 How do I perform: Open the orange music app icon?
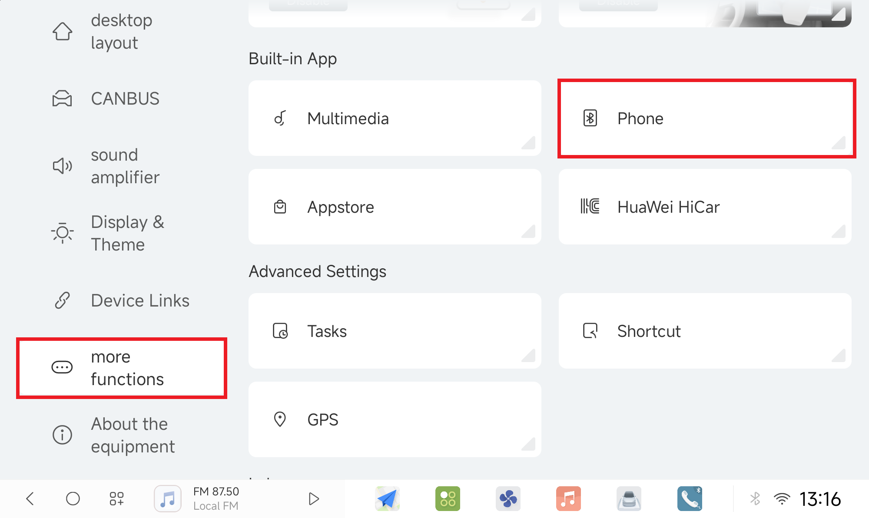[x=568, y=499]
